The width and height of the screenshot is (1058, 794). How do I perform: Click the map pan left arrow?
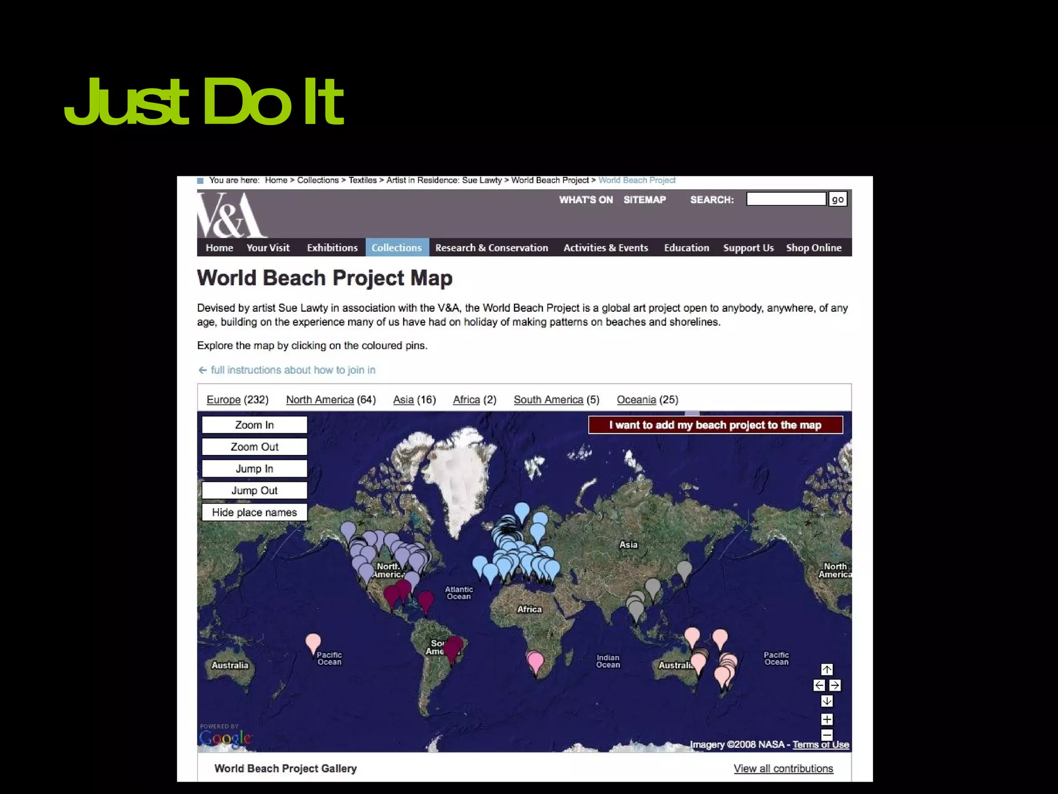coord(819,685)
